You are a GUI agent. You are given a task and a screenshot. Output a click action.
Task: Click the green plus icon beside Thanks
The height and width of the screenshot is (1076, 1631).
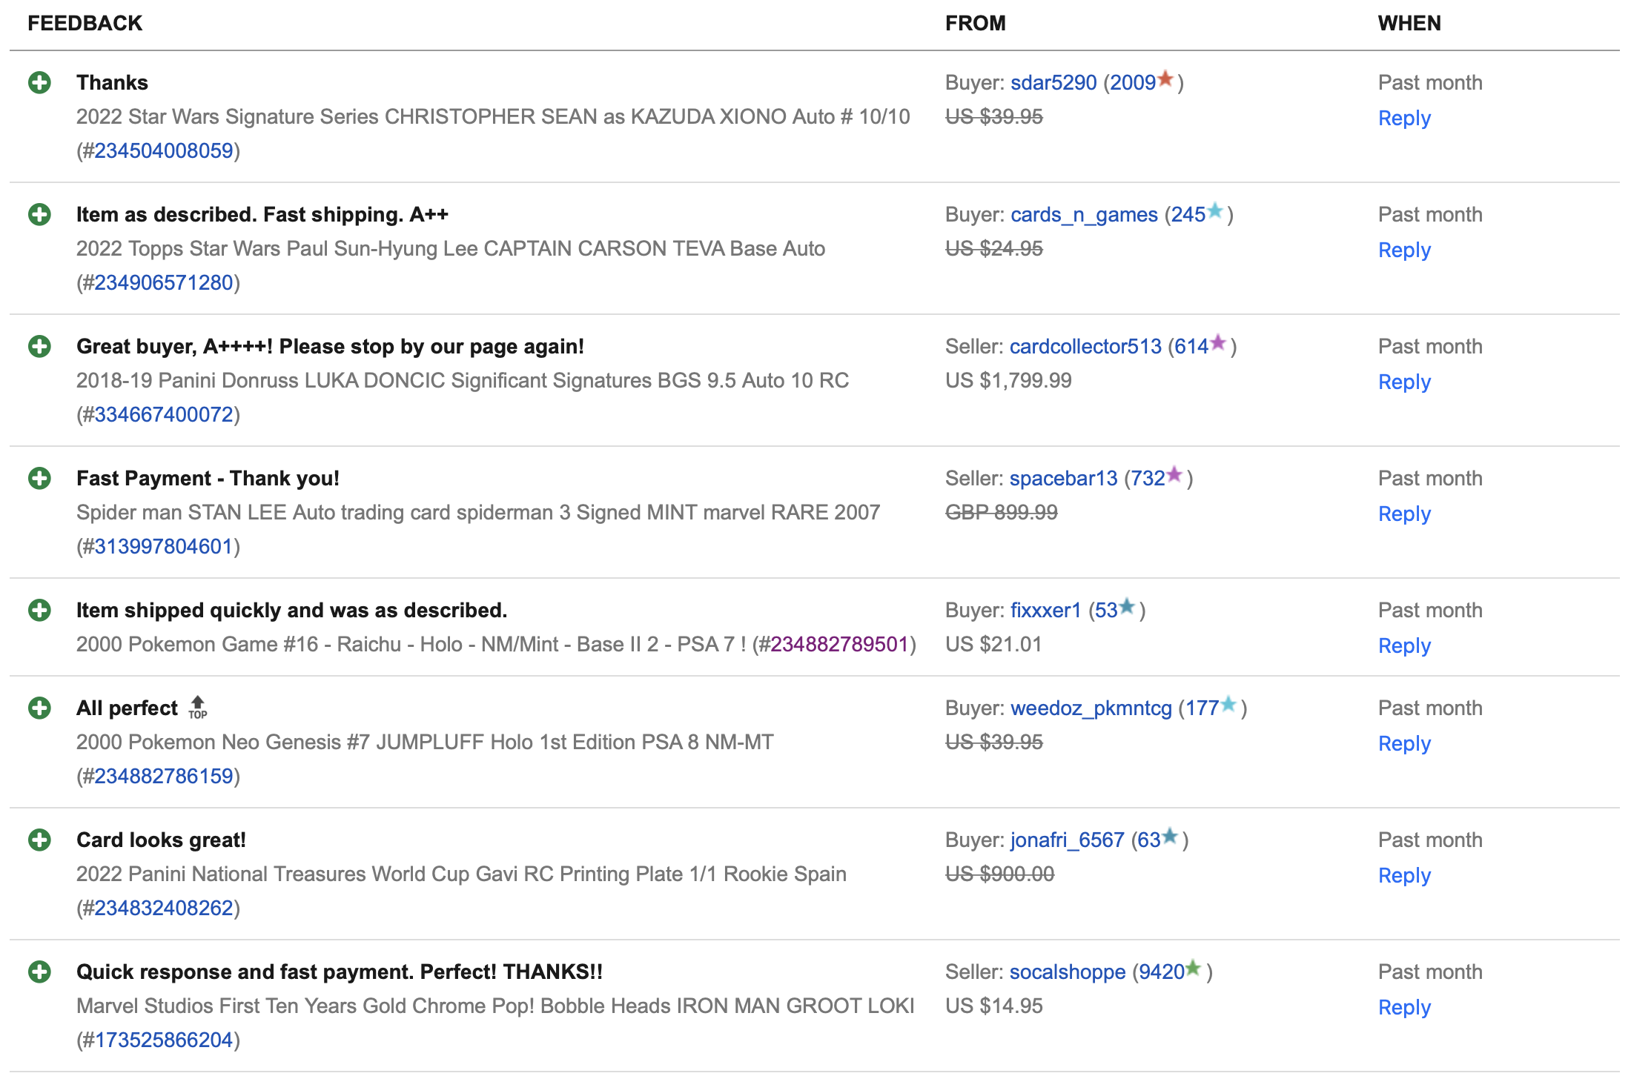pos(39,82)
